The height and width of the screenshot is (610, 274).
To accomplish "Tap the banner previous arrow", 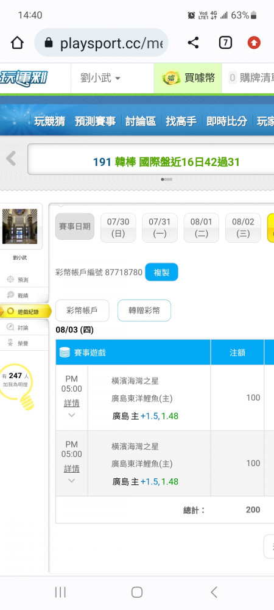I will tap(11, 159).
